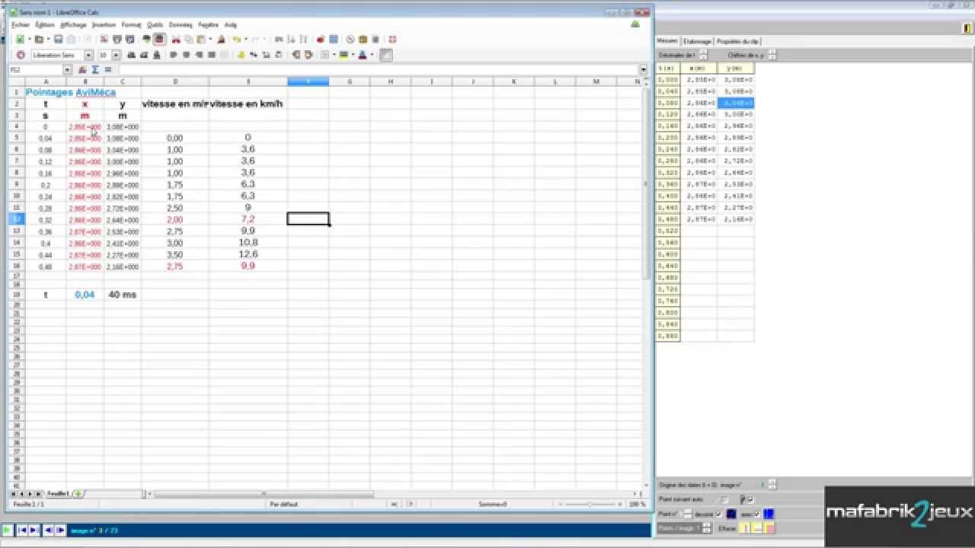Click the print icon in the toolbar
975x548 pixels.
(117, 40)
